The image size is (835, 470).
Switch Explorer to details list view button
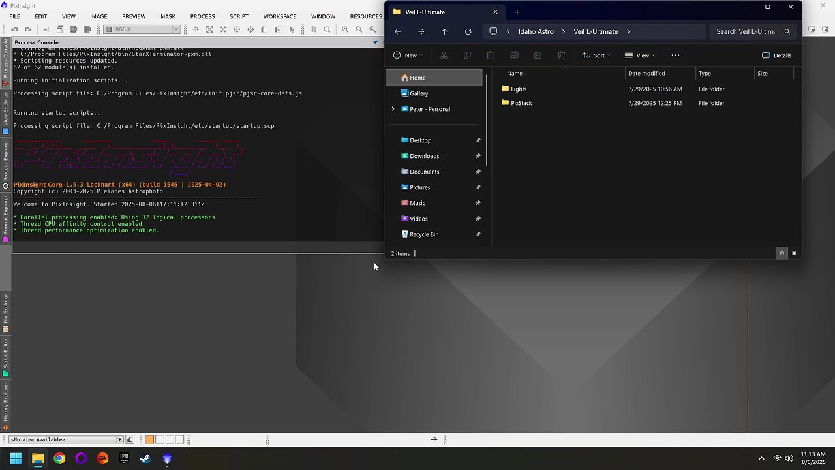point(782,253)
